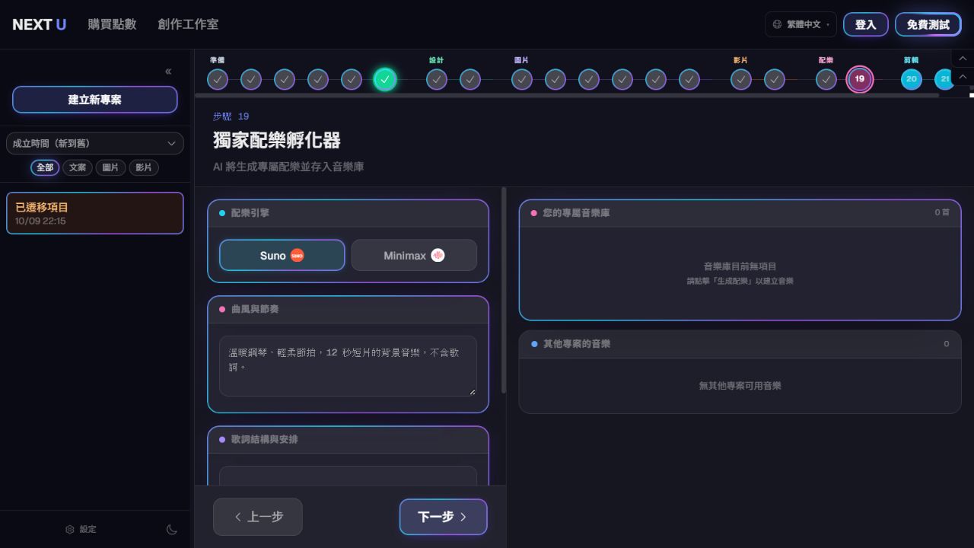Click the 您的專屬音樂庫 header

point(740,213)
